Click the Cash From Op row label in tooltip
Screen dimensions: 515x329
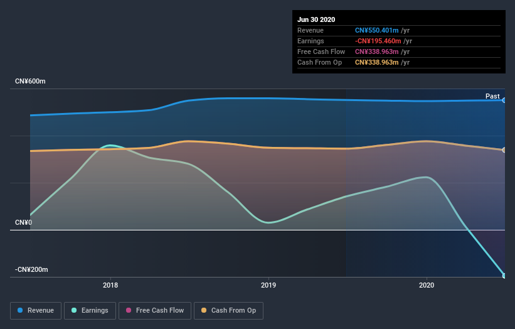pos(319,62)
